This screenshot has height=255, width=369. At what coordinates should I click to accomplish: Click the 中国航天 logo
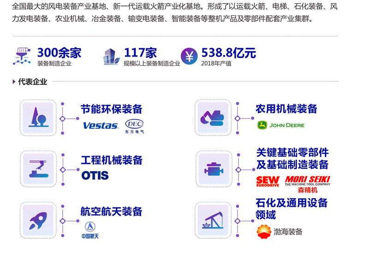pyautogui.click(x=90, y=230)
